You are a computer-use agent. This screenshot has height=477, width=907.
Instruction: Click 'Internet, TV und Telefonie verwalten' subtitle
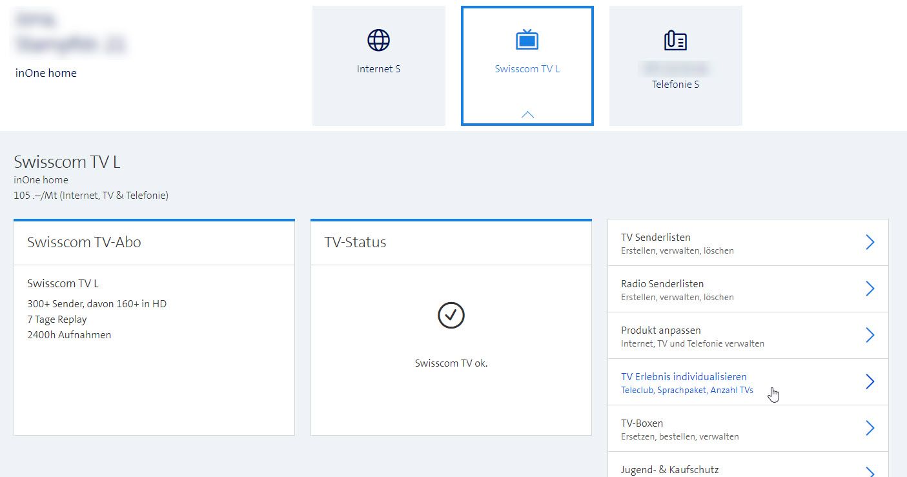click(693, 343)
